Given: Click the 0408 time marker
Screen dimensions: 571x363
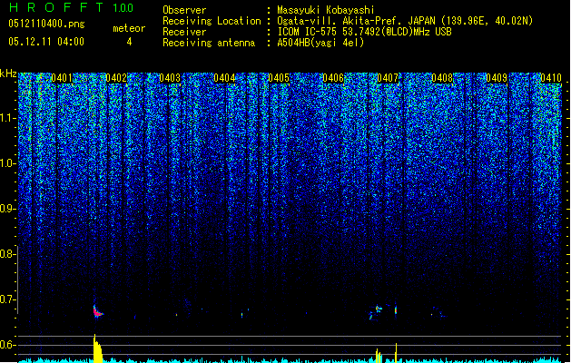Looking at the screenshot, I should [x=442, y=78].
